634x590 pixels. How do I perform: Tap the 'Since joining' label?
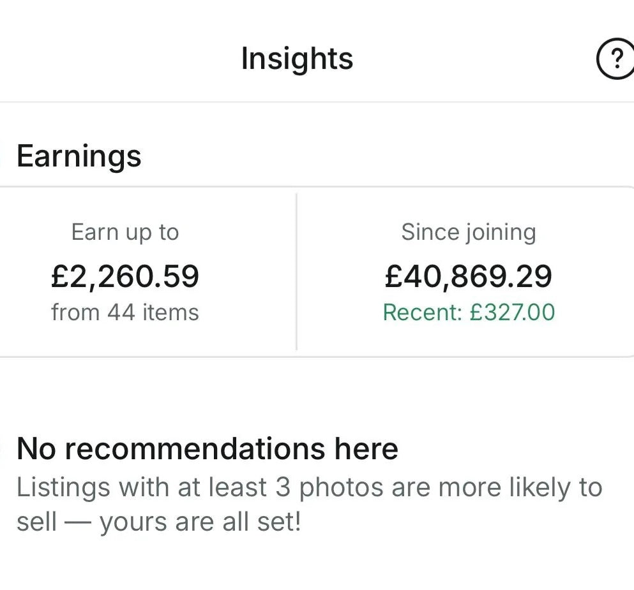(x=468, y=232)
